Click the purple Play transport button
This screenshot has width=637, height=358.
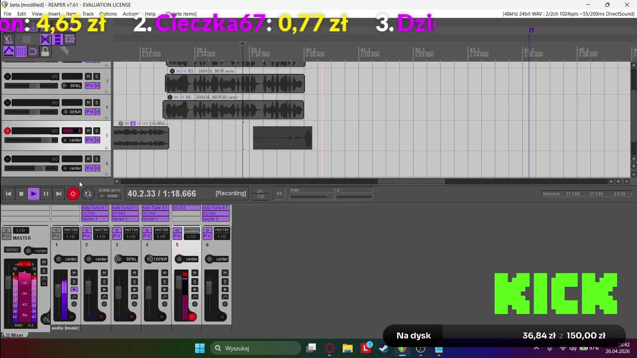coord(33,194)
